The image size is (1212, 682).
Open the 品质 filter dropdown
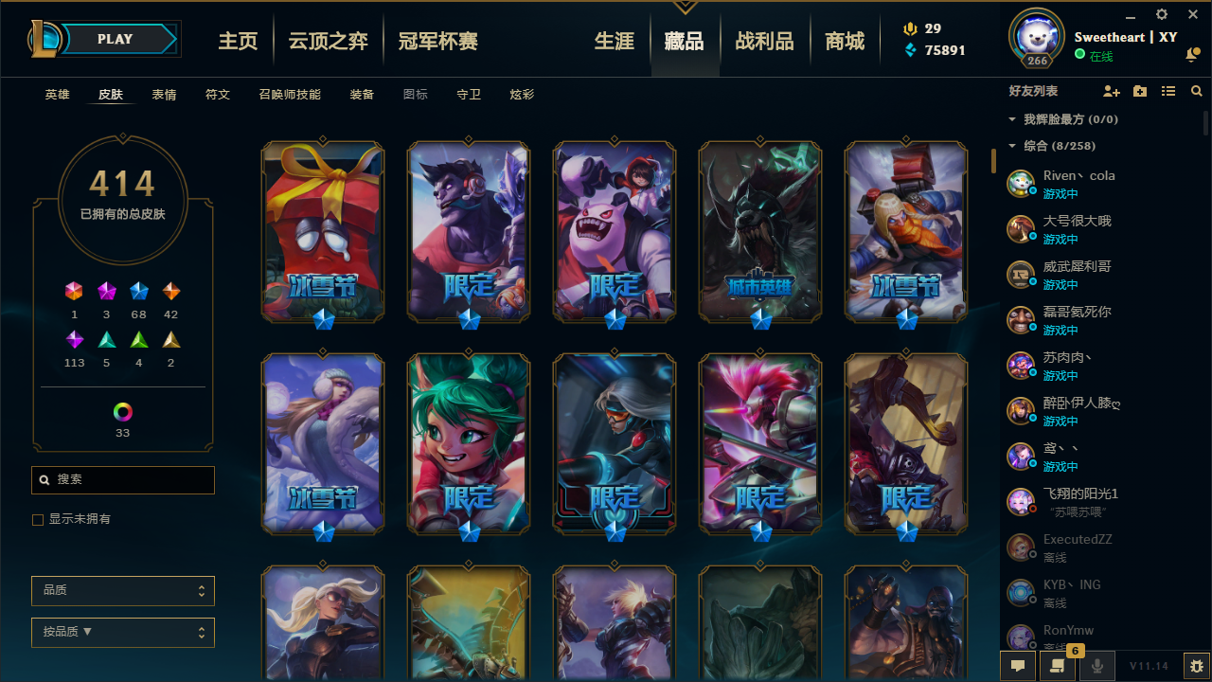(123, 591)
